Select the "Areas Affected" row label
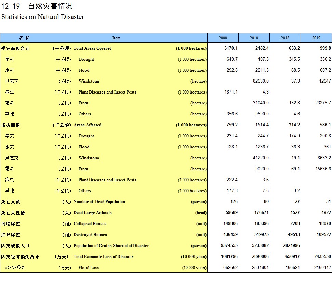 [x=87, y=125]
